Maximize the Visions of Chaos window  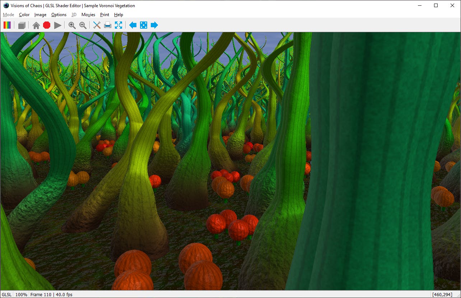(x=436, y=5)
